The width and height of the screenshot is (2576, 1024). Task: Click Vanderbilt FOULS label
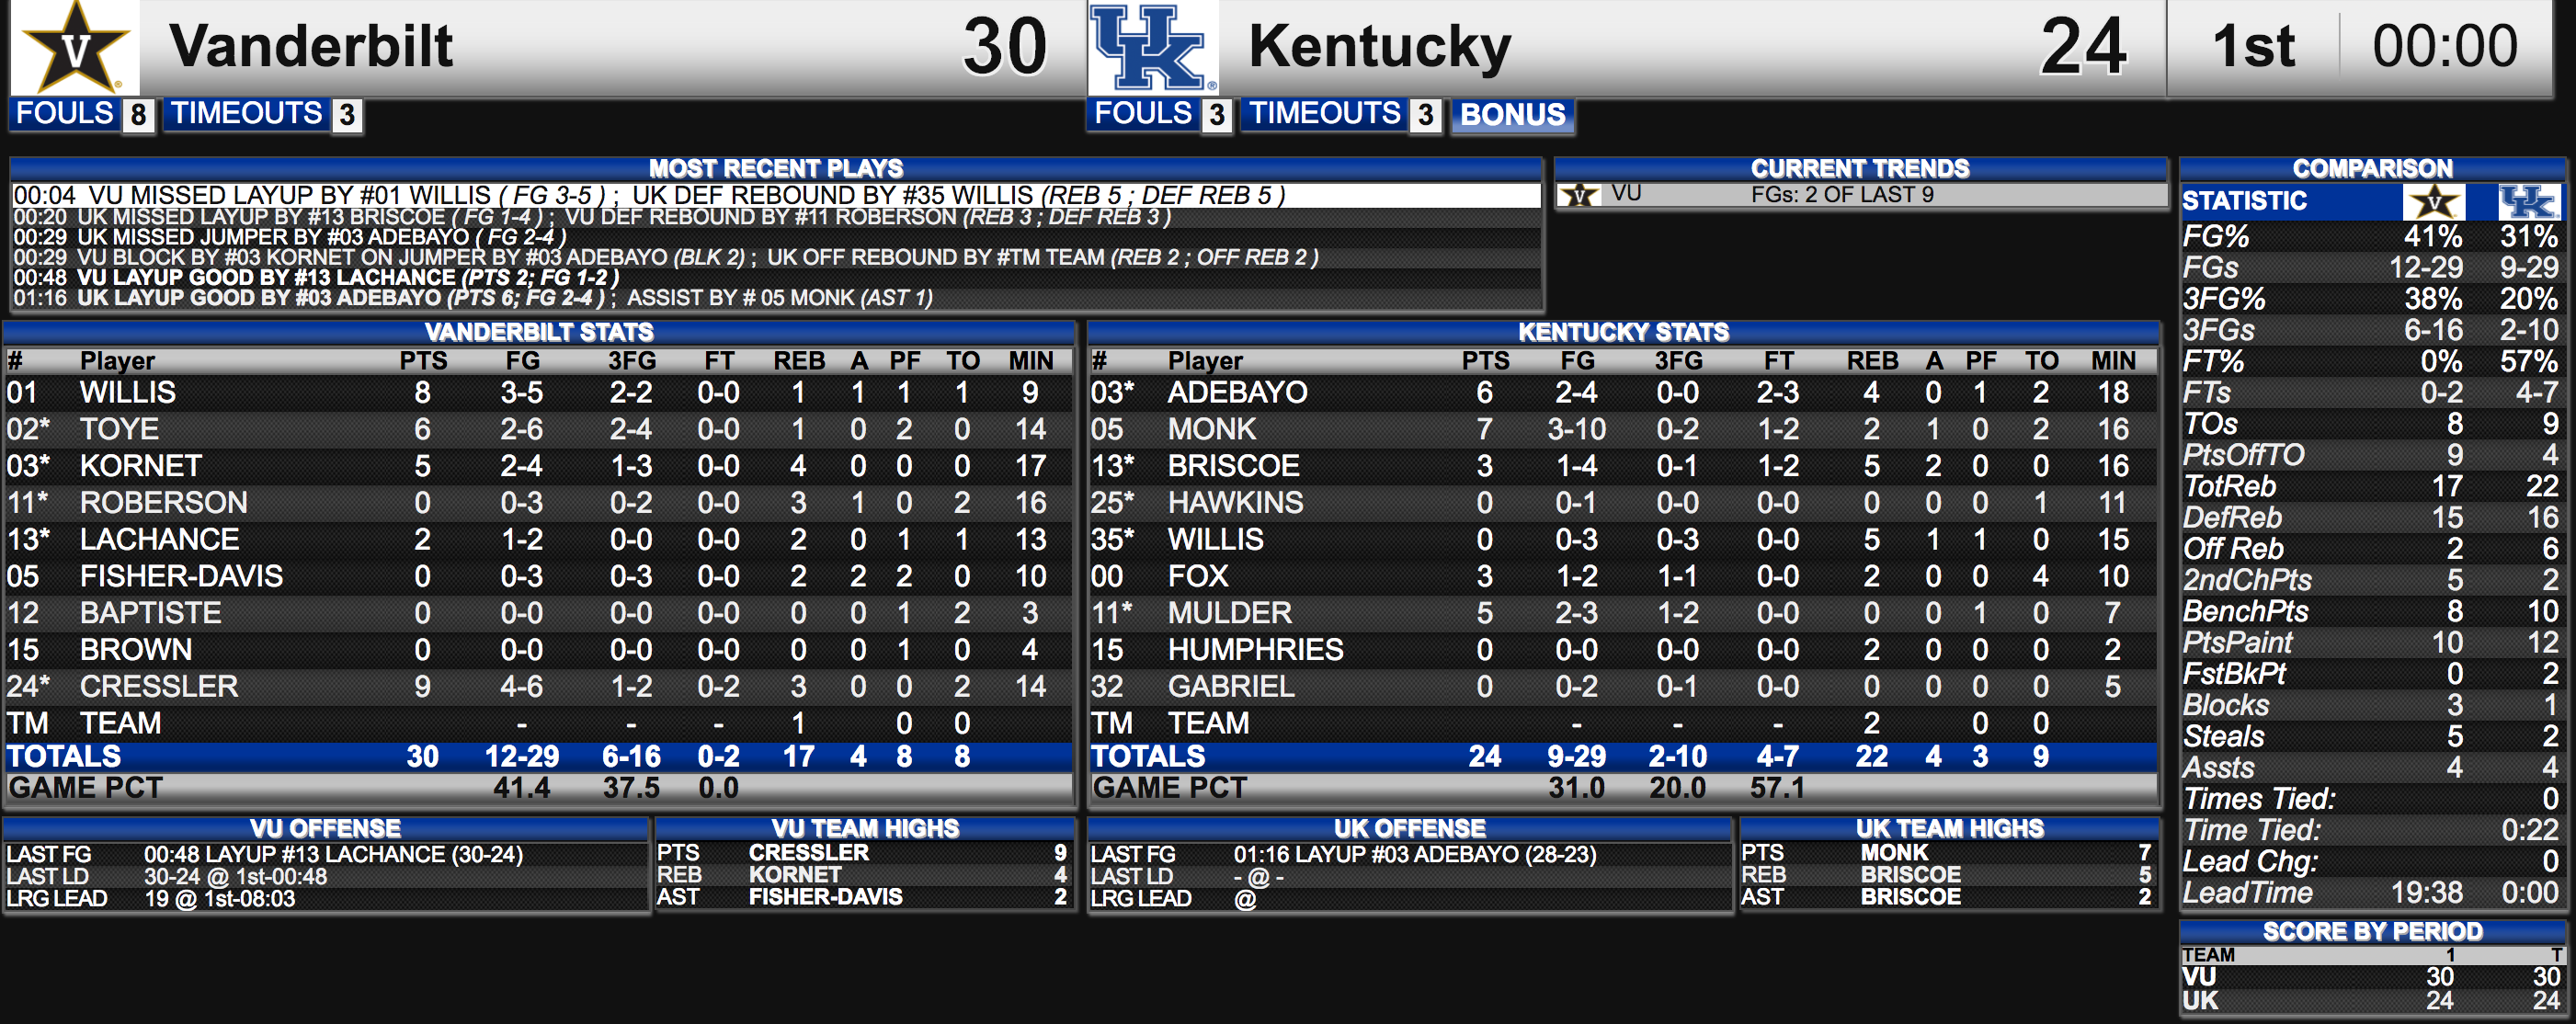click(x=65, y=113)
